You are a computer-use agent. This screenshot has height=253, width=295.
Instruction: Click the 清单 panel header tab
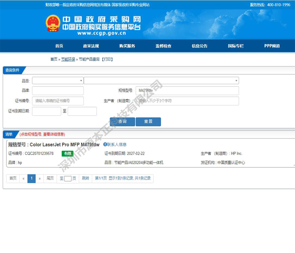pos(9,134)
